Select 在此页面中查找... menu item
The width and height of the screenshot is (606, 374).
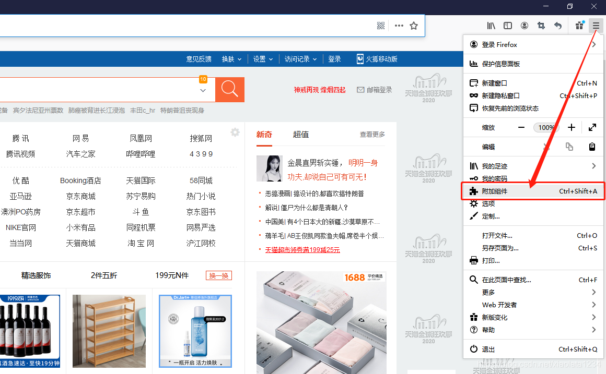point(533,280)
